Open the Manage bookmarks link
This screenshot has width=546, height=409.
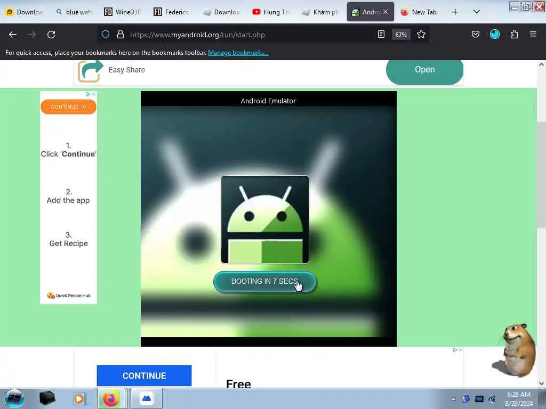[x=238, y=53]
